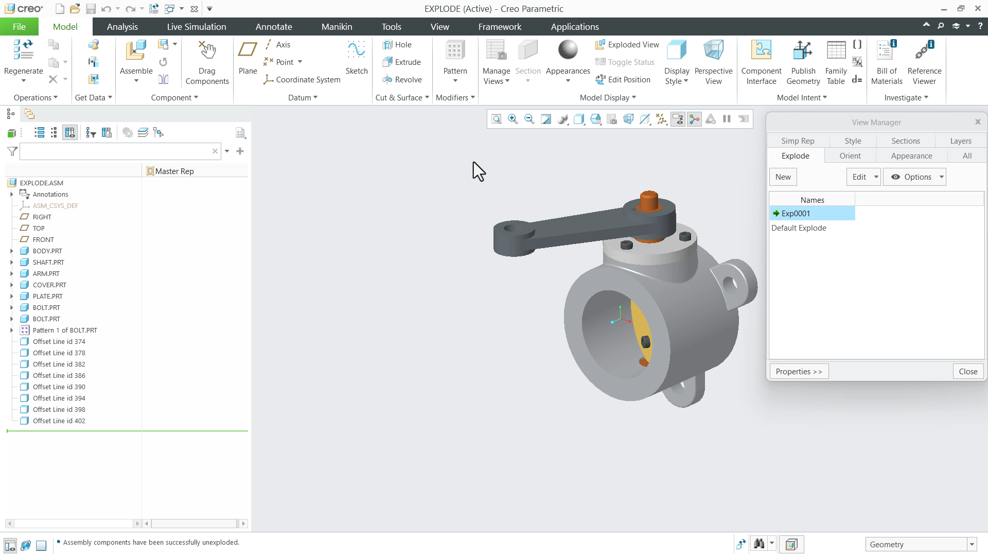Select Default Explode in Names list
The image size is (988, 556).
coord(799,228)
